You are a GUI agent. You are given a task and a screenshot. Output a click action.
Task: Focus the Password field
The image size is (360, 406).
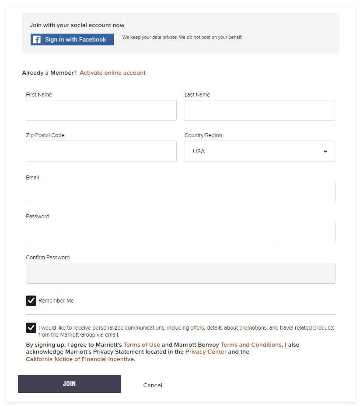[x=180, y=232]
